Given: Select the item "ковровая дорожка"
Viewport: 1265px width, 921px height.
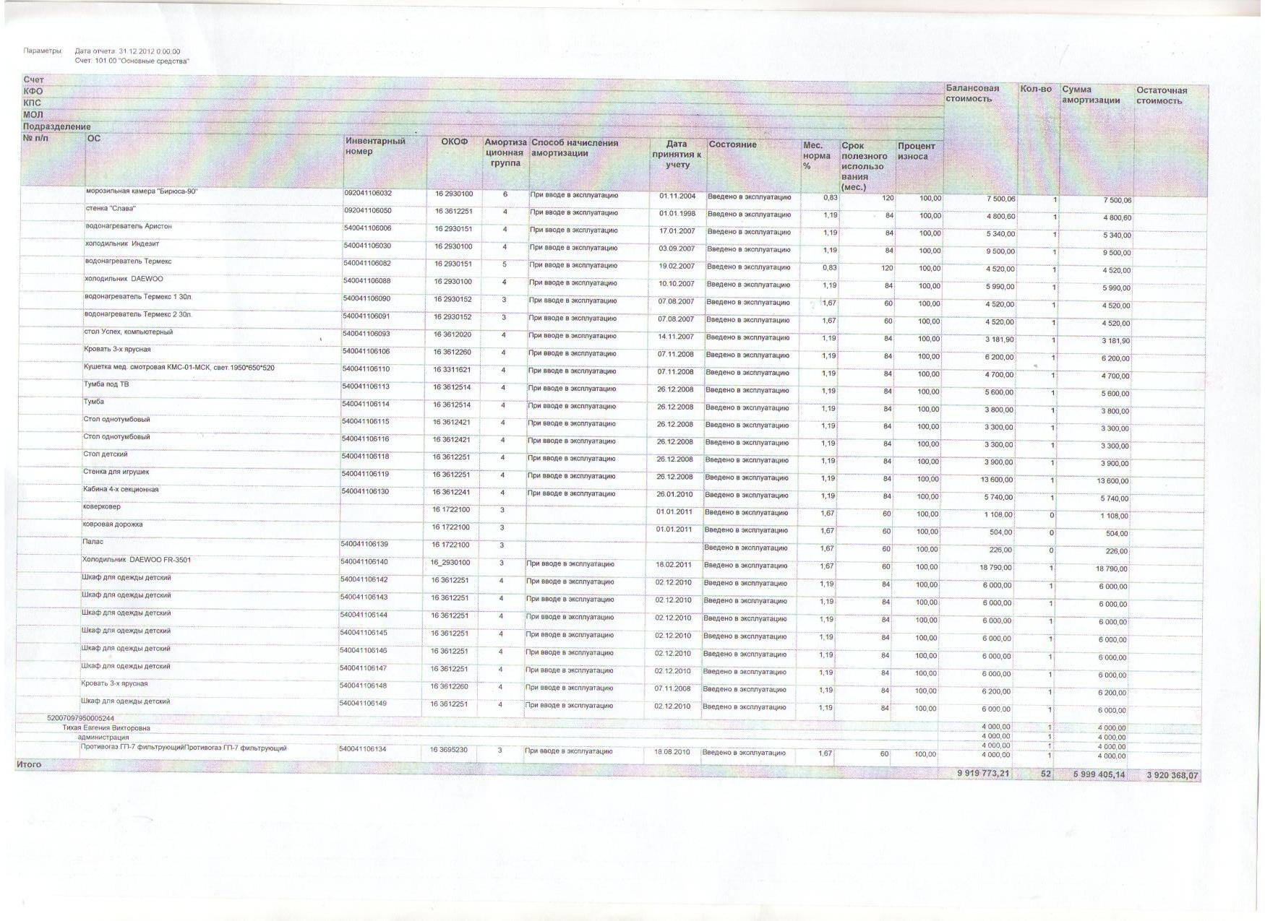Looking at the screenshot, I should click(113, 524).
